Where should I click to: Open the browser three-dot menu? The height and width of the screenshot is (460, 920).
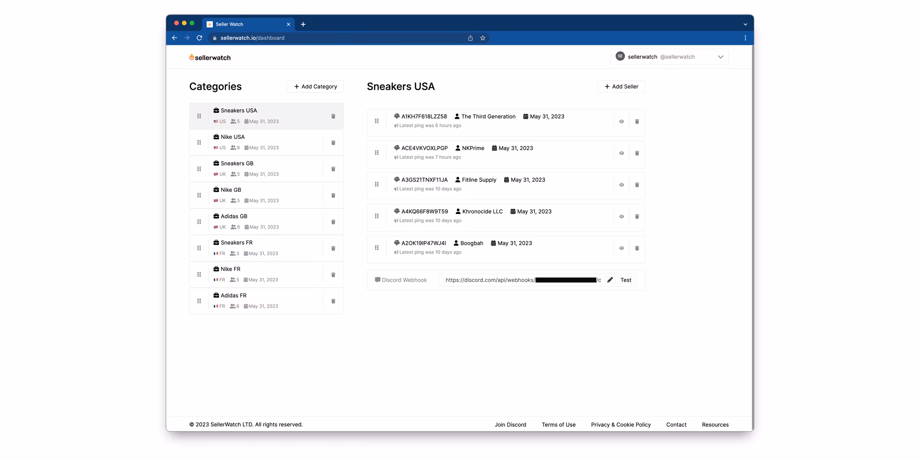coord(745,38)
